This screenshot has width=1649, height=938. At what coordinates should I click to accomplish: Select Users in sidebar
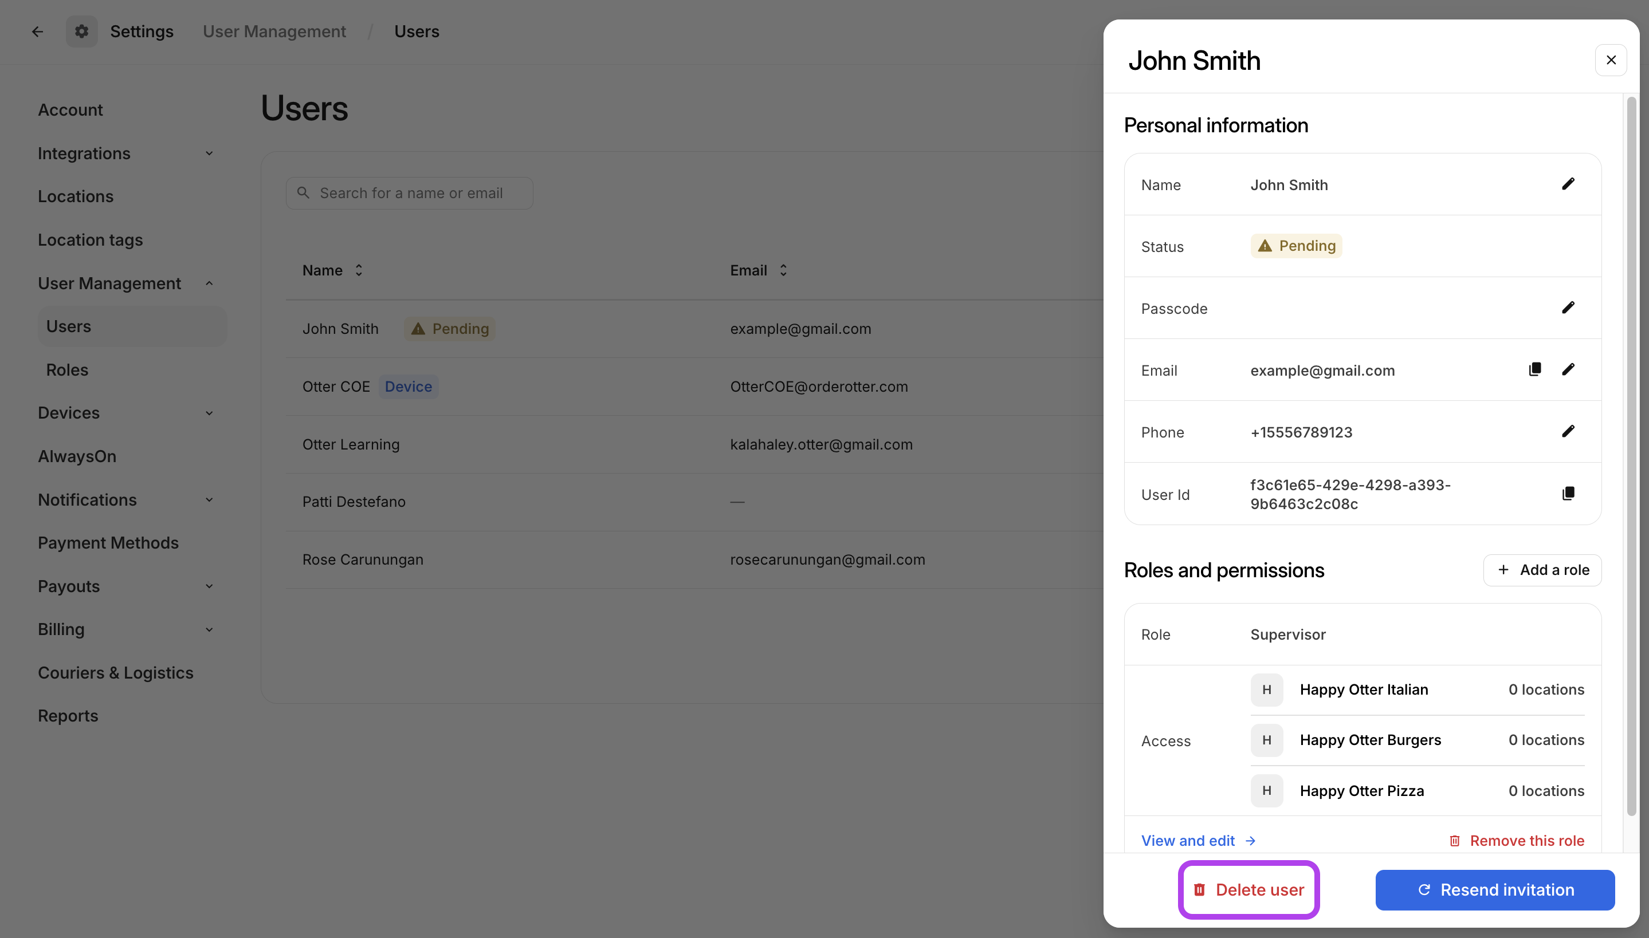tap(132, 326)
